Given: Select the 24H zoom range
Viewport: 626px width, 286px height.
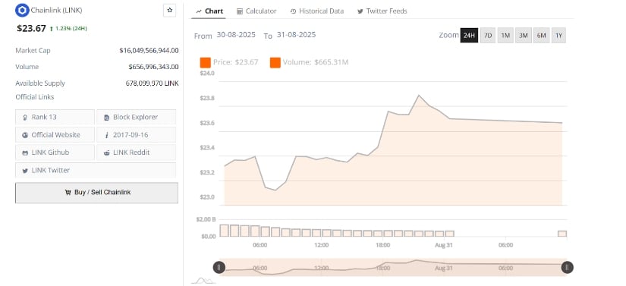Looking at the screenshot, I should (469, 36).
